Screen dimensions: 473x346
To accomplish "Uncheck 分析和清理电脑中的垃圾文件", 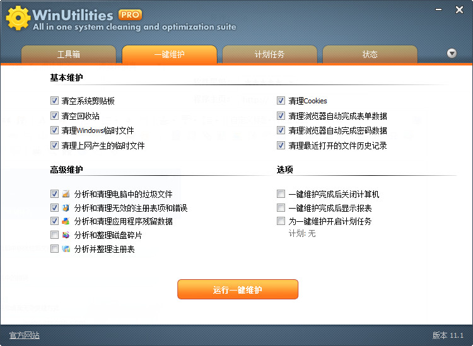I will [54, 193].
